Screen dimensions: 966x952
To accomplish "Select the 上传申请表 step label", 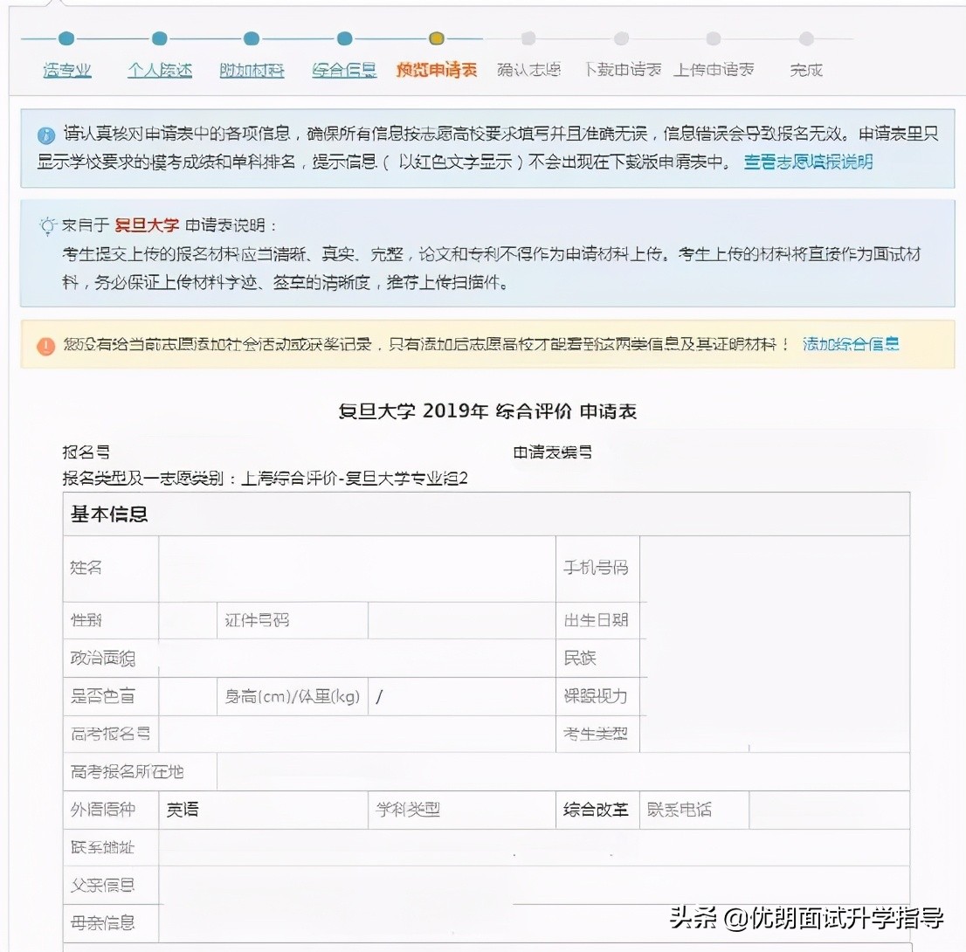I will click(x=714, y=70).
